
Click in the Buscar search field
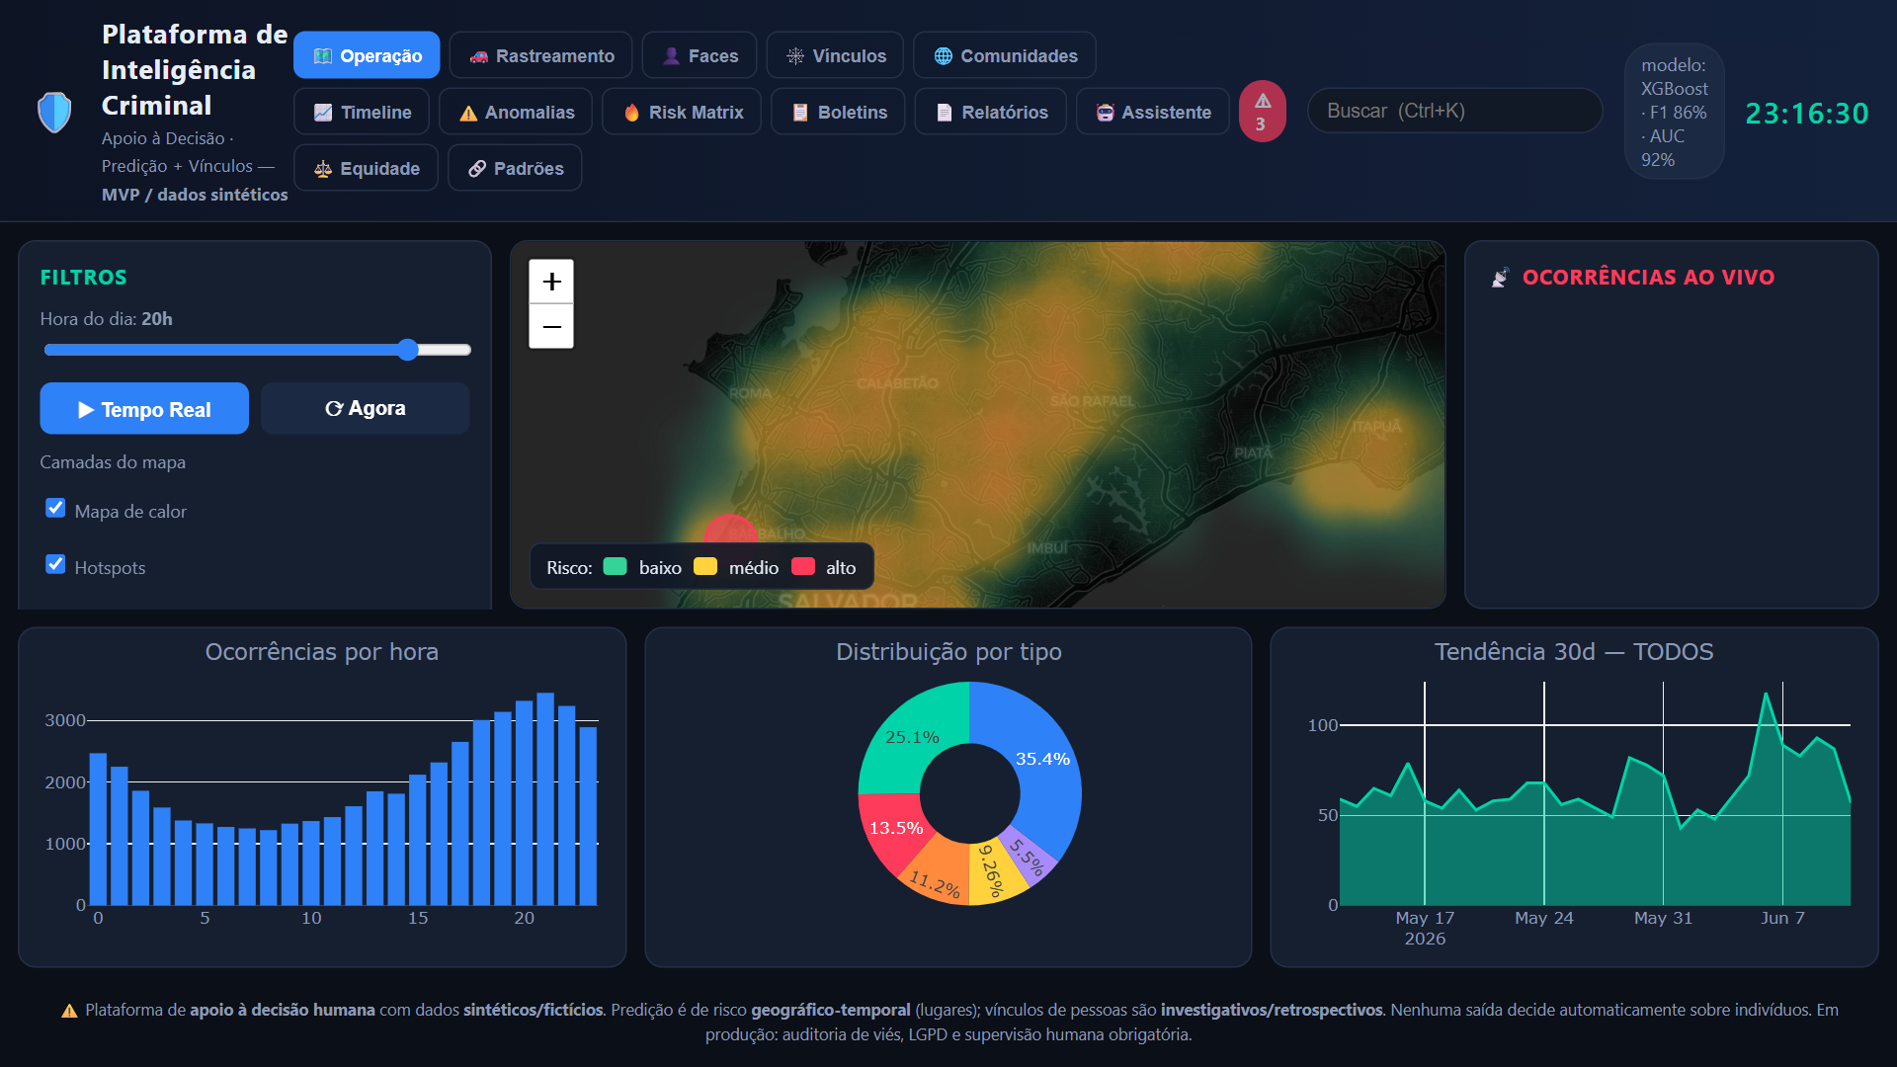(x=1454, y=111)
